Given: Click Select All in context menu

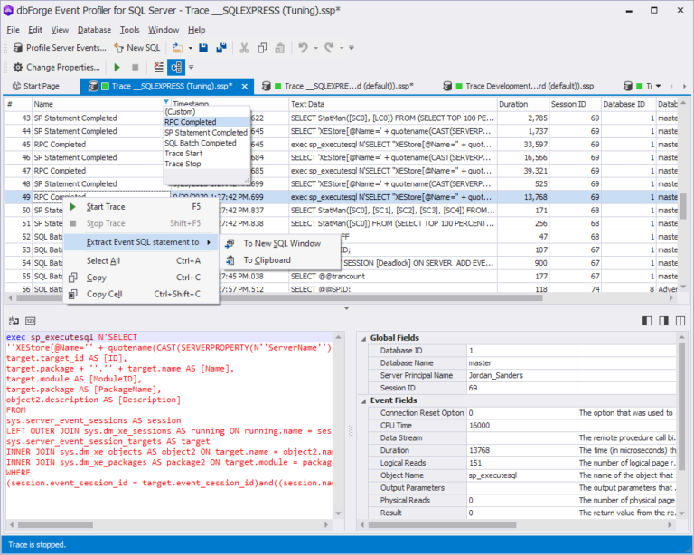Looking at the screenshot, I should tap(141, 260).
